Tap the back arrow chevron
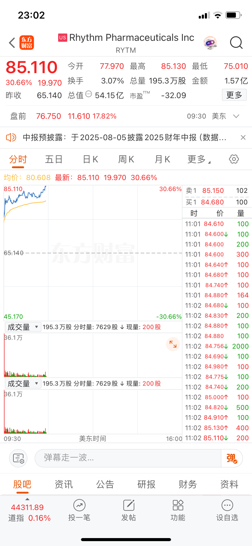This screenshot has height=546, width=252. click(12, 43)
